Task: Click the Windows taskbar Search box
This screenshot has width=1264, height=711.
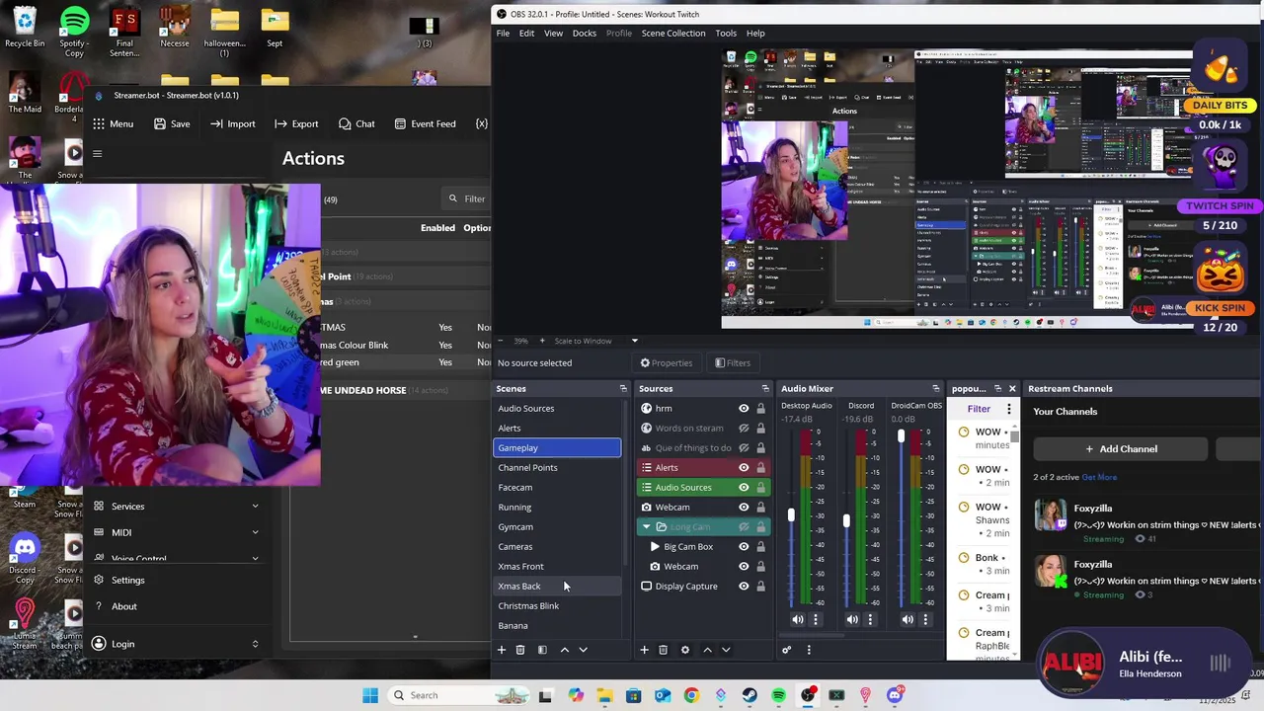Action: pos(457,695)
